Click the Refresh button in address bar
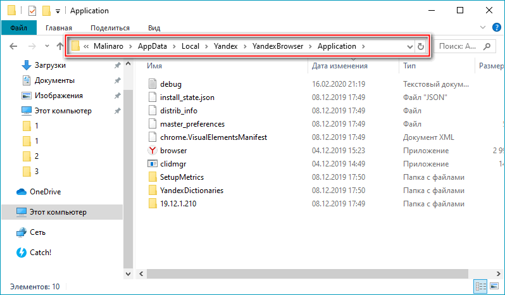This screenshot has height=295, width=505. point(421,46)
